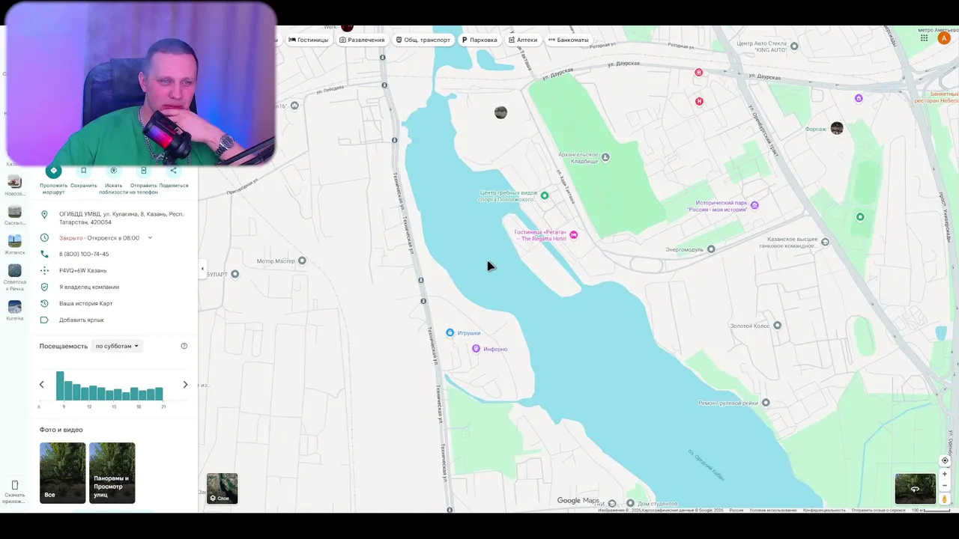Click Отправить отзыв о сервисе link
959x539 pixels.
[x=878, y=511]
